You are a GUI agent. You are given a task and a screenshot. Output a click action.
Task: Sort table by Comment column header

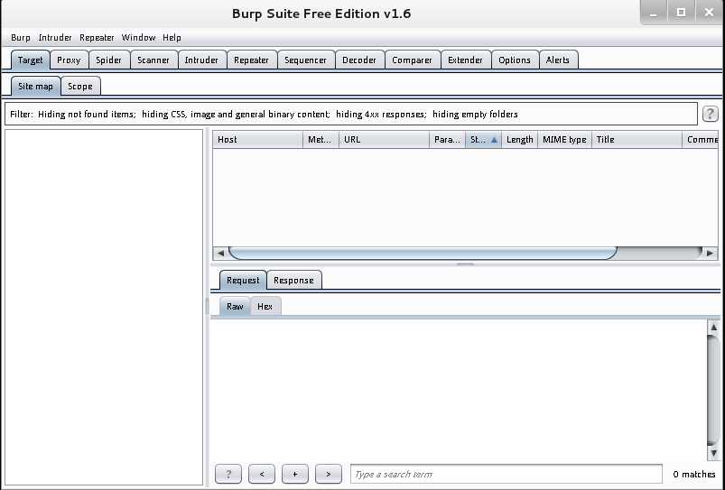click(x=701, y=140)
